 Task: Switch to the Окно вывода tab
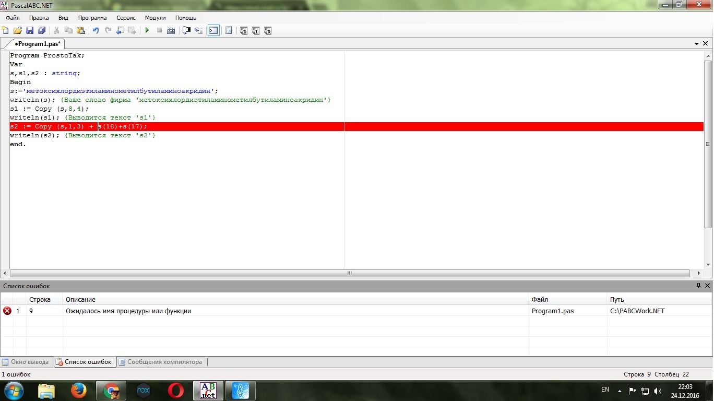coord(26,362)
